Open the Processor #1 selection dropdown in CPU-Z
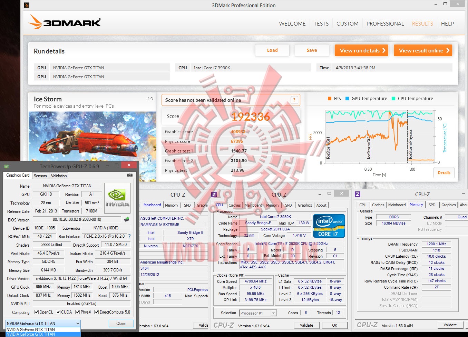468x337 pixels. (258, 313)
